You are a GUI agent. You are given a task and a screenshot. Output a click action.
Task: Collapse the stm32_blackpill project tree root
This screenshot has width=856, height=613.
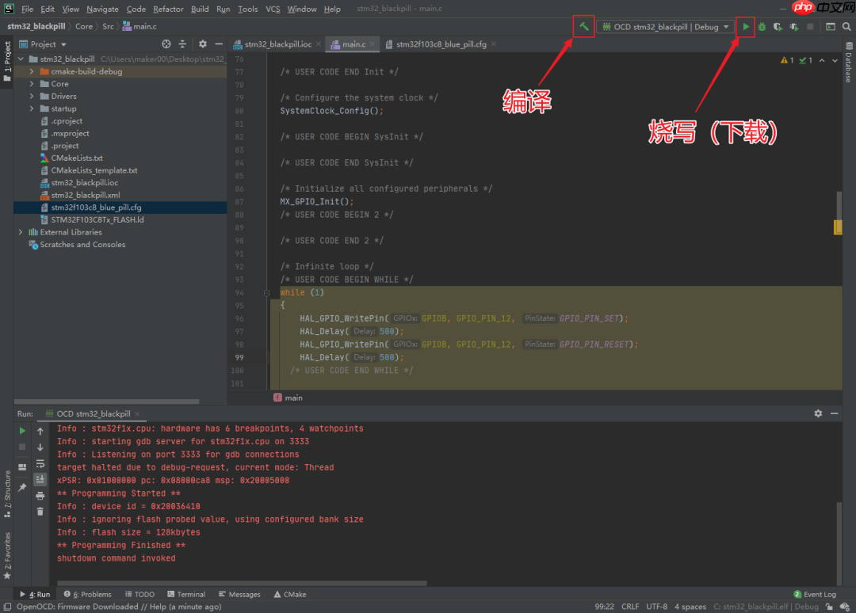20,58
